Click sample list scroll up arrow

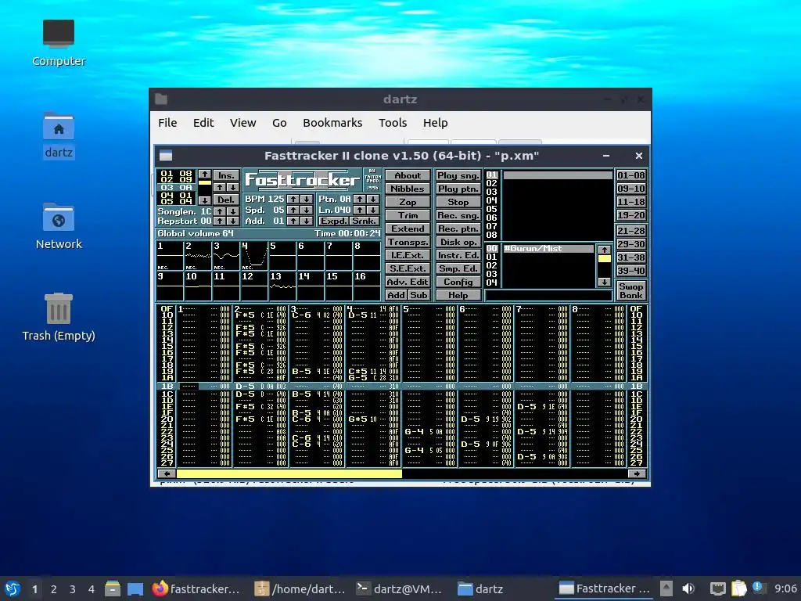click(605, 250)
